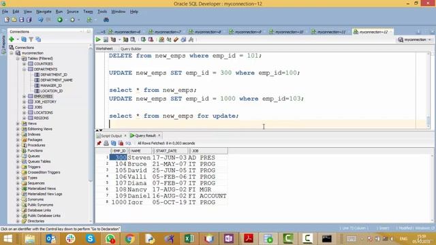Expand the EMPLOYEES table node

coord(25,97)
